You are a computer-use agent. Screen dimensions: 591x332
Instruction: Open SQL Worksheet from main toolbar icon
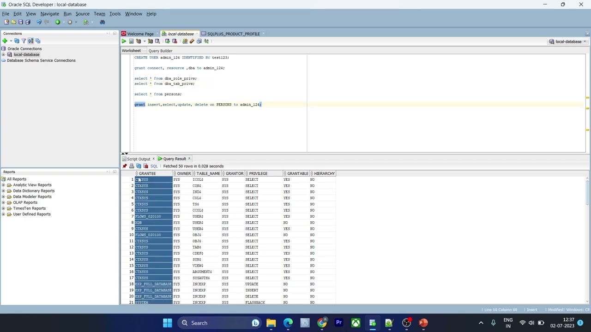86,22
